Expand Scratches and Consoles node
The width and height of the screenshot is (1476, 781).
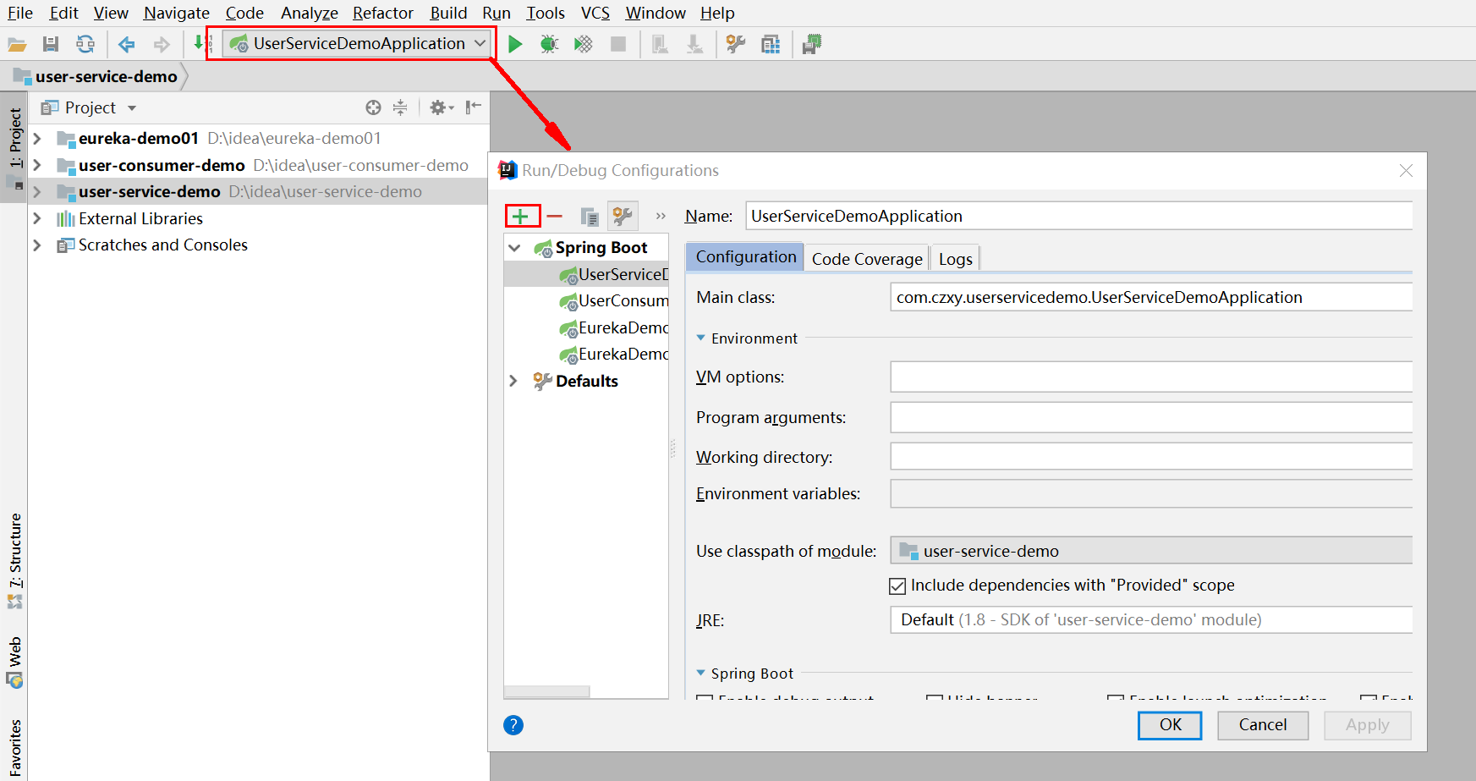coord(37,245)
